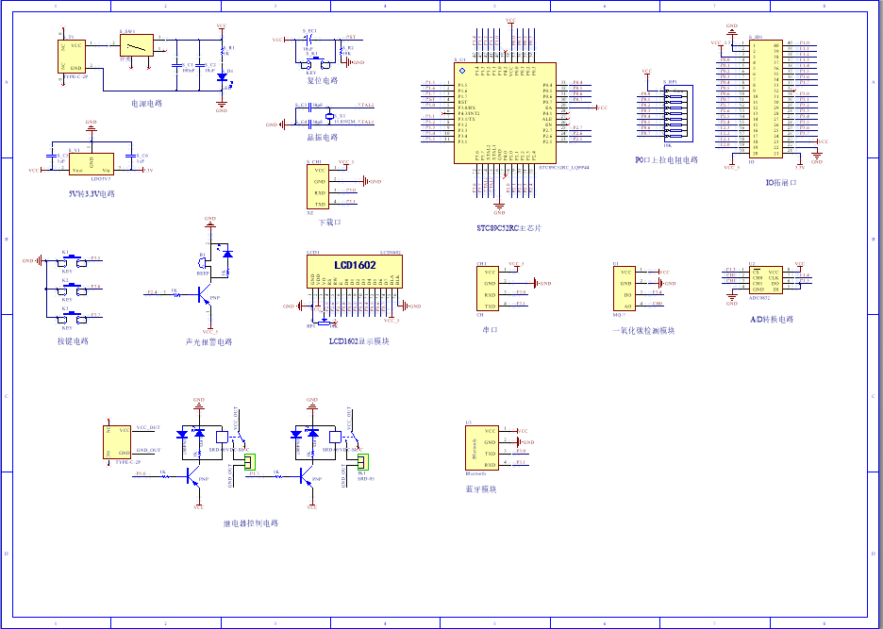Select the S_C6 1uF capacitor

[130, 157]
